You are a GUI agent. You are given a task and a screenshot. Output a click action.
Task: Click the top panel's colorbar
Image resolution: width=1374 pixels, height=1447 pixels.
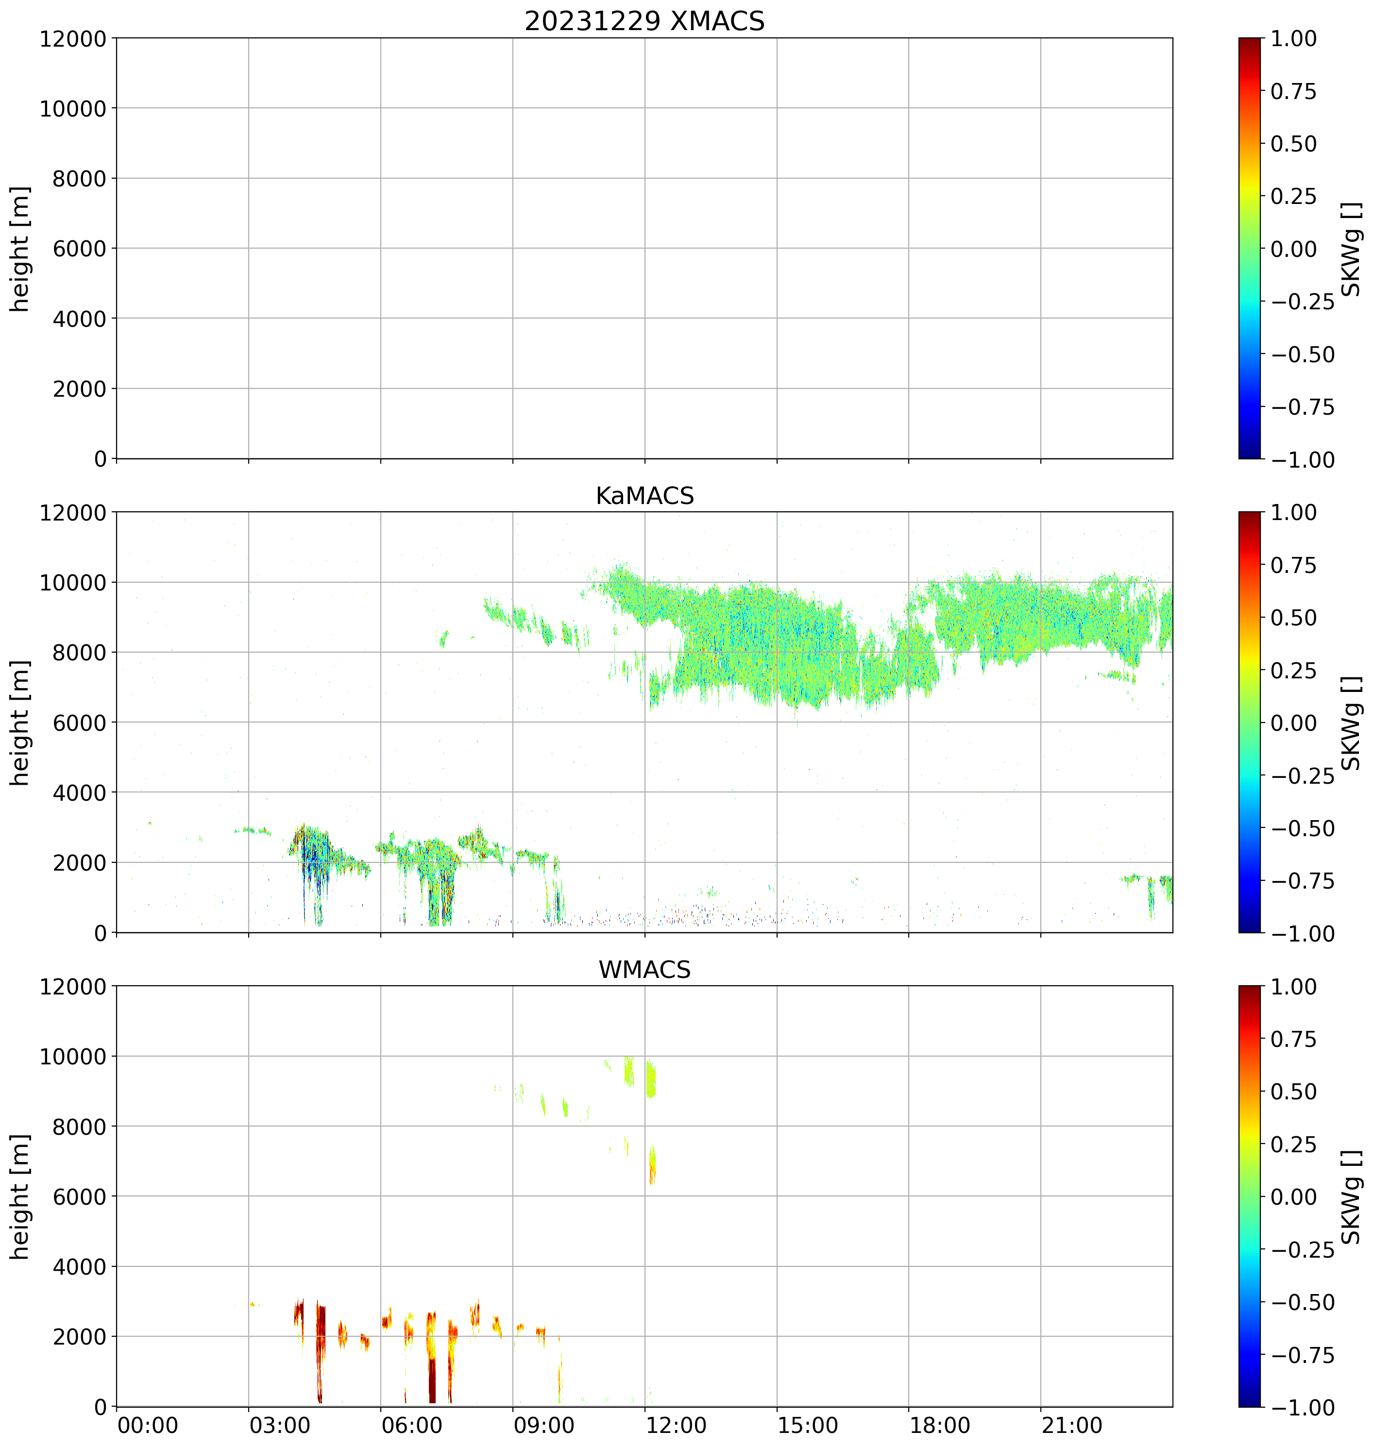(x=1250, y=248)
